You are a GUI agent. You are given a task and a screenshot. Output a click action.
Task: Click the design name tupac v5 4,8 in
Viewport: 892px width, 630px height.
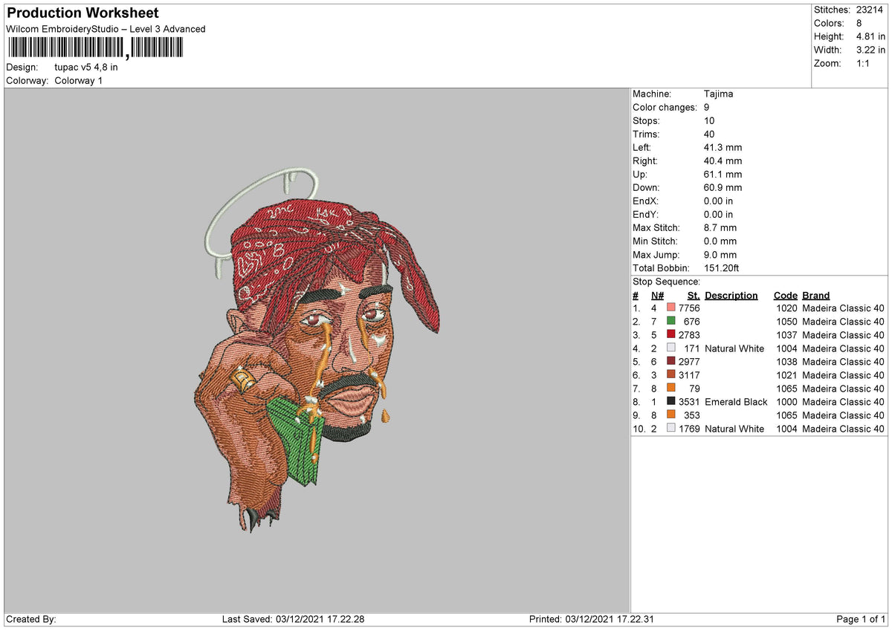point(85,66)
